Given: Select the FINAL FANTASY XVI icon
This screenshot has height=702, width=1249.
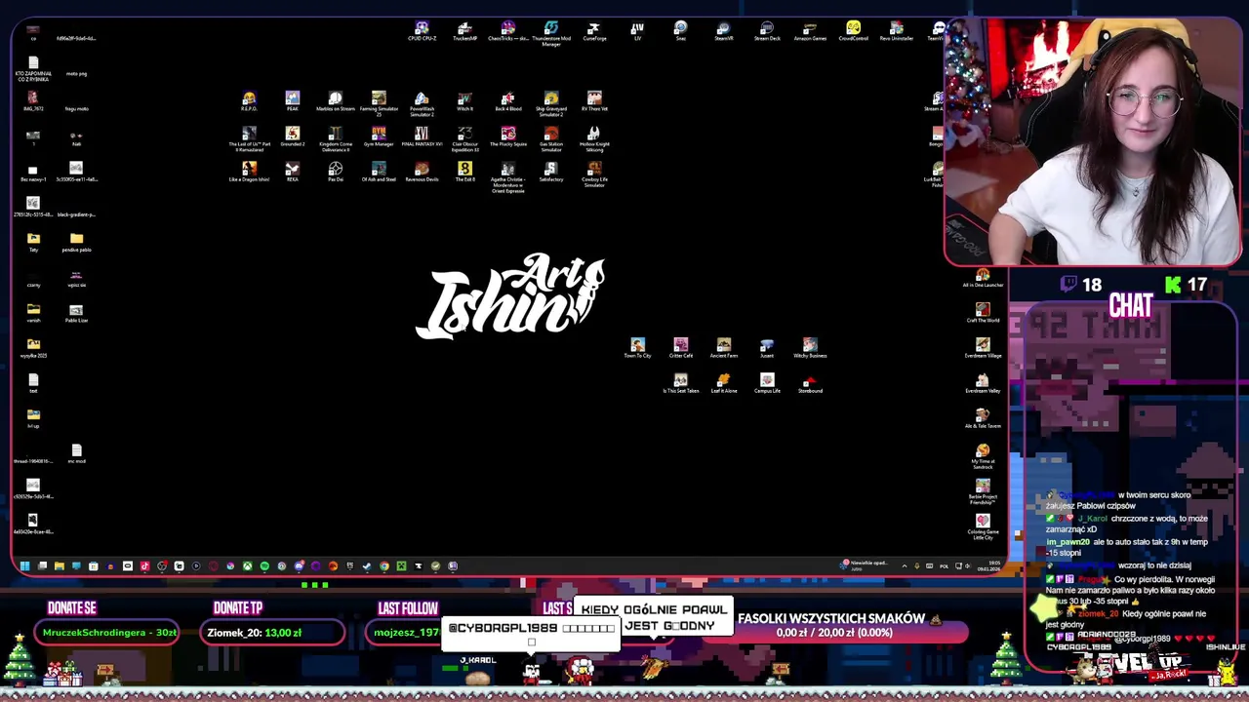Looking at the screenshot, I should click(x=422, y=136).
